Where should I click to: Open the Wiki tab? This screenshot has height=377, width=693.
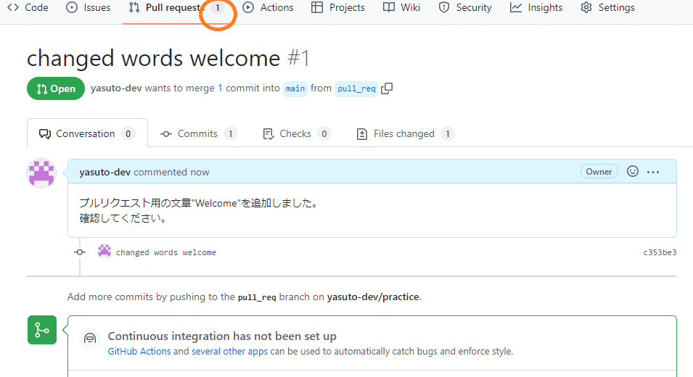401,7
